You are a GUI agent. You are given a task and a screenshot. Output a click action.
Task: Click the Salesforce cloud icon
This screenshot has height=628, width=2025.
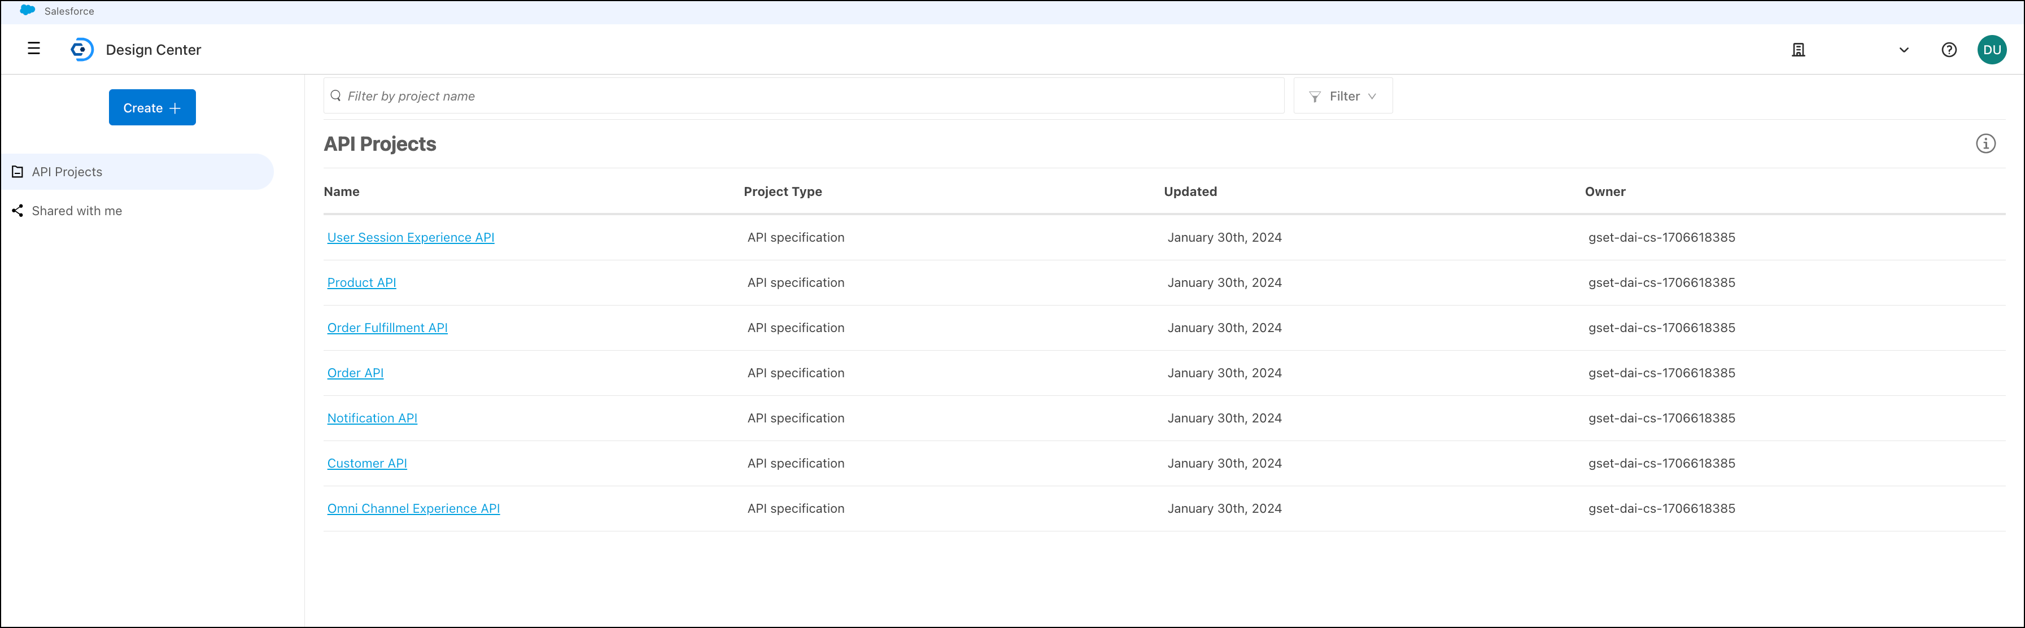pyautogui.click(x=28, y=10)
